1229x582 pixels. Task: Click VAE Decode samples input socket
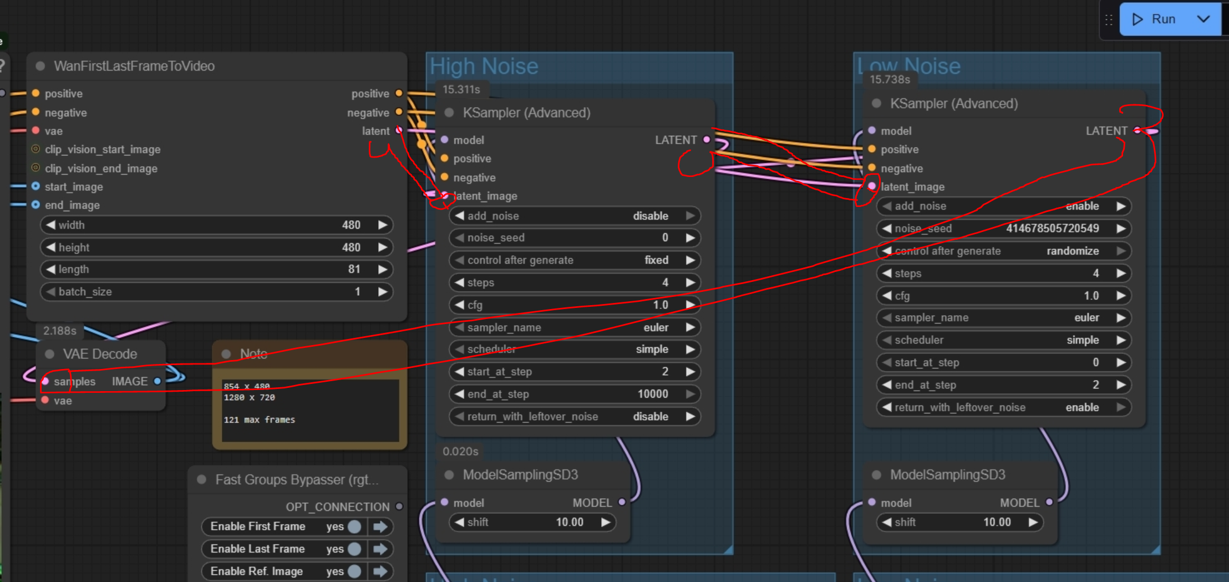(45, 381)
